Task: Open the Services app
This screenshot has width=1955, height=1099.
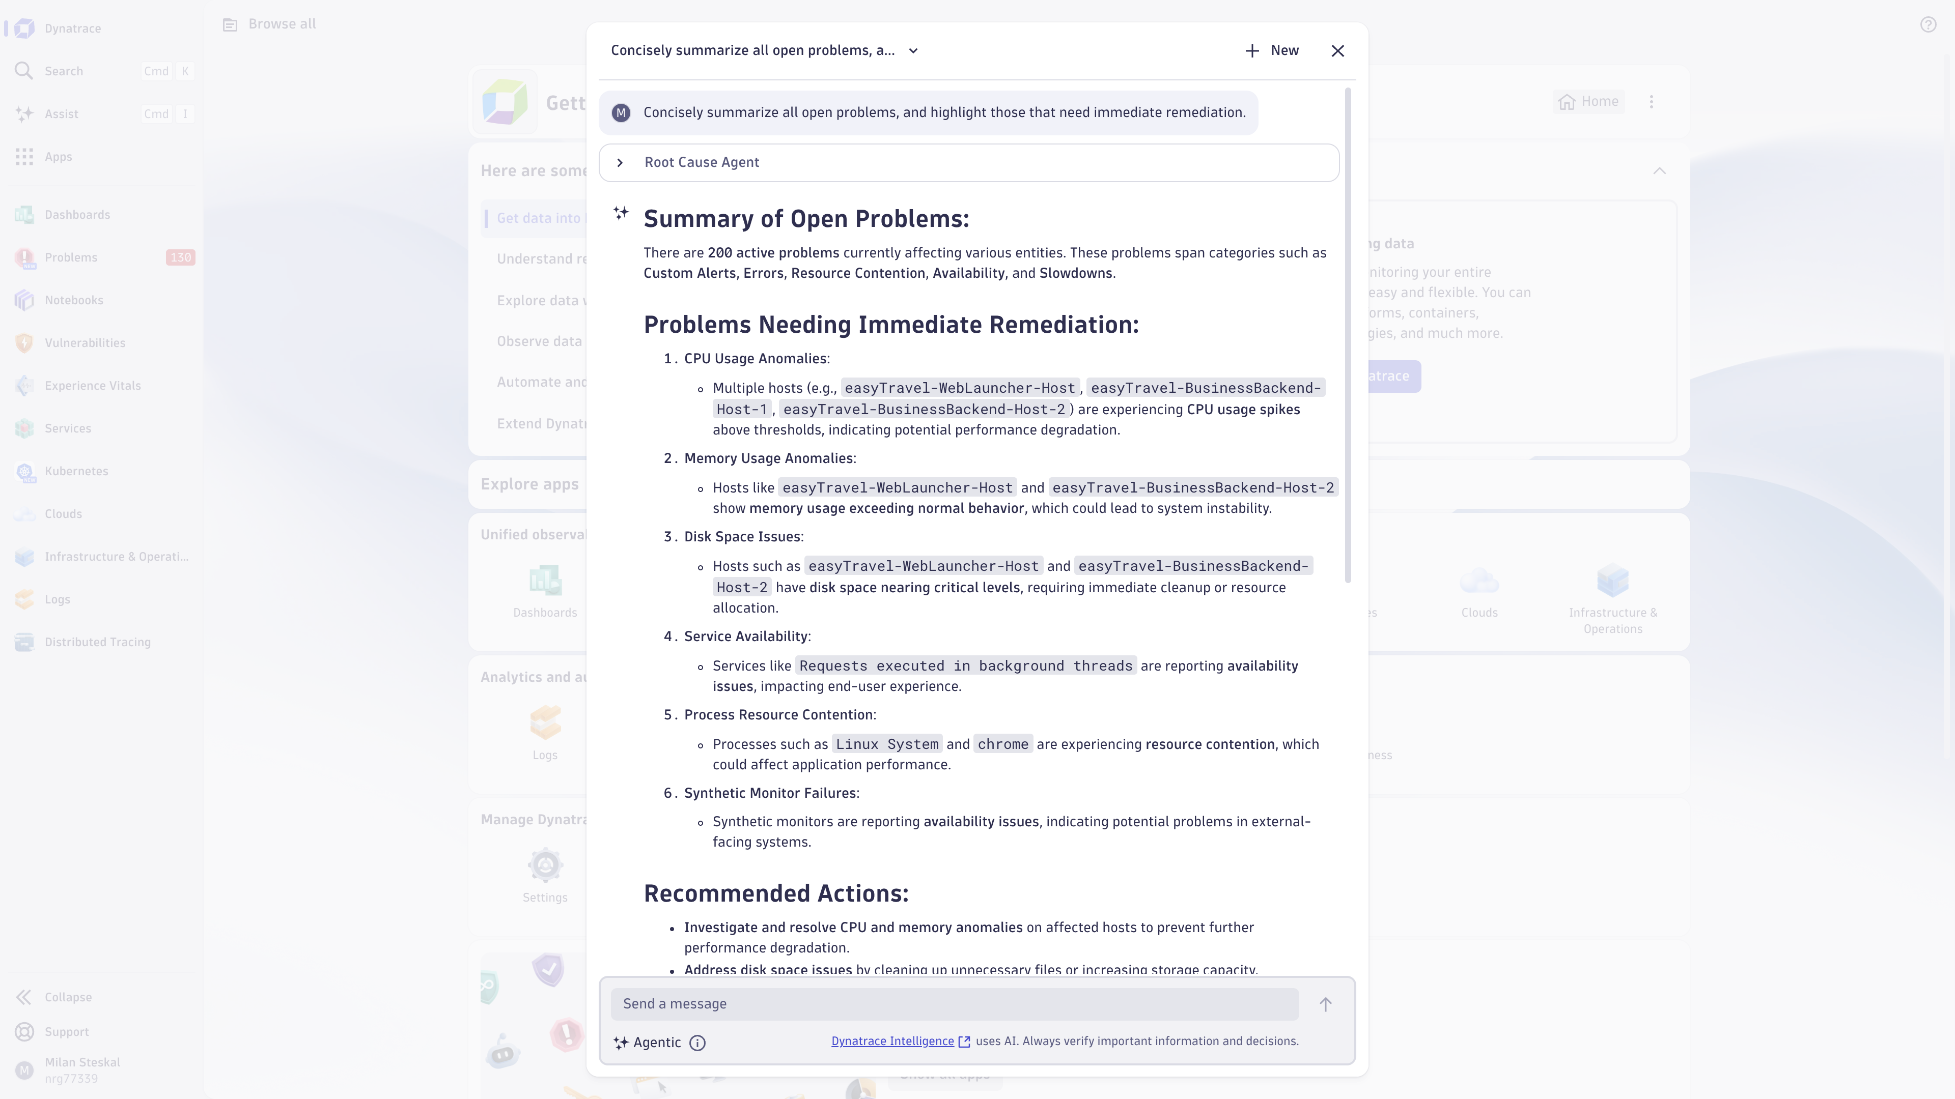Action: (68, 428)
